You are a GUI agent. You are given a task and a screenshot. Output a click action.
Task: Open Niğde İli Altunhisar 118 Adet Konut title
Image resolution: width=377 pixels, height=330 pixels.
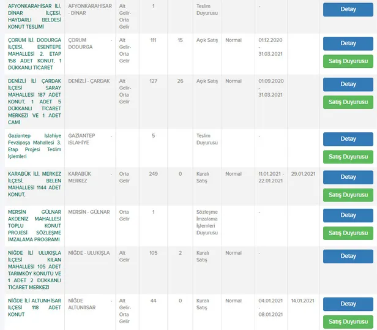[x=34, y=307]
